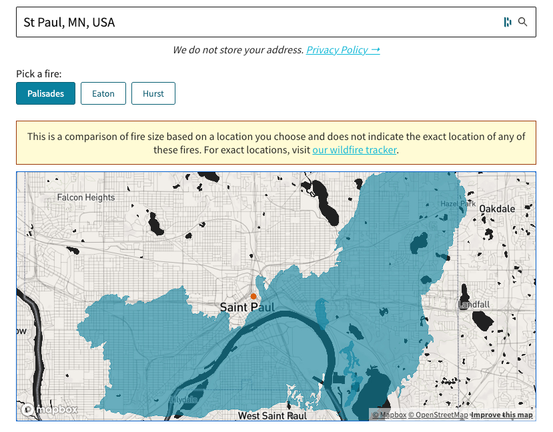Image resolution: width=553 pixels, height=432 pixels.
Task: Select the Palisades fire option
Action: (46, 93)
